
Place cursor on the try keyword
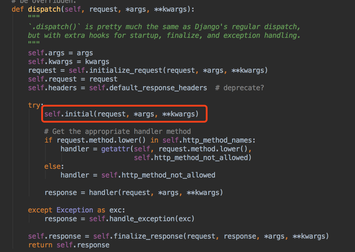point(34,105)
